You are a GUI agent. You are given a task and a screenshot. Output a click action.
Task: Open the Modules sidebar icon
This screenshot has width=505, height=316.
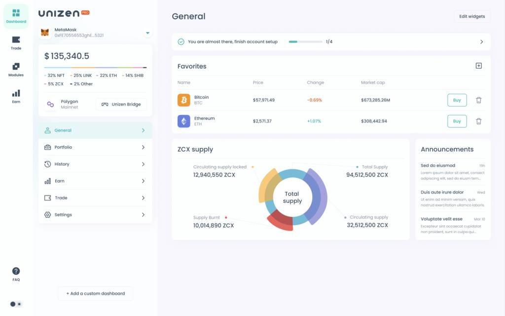(16, 67)
